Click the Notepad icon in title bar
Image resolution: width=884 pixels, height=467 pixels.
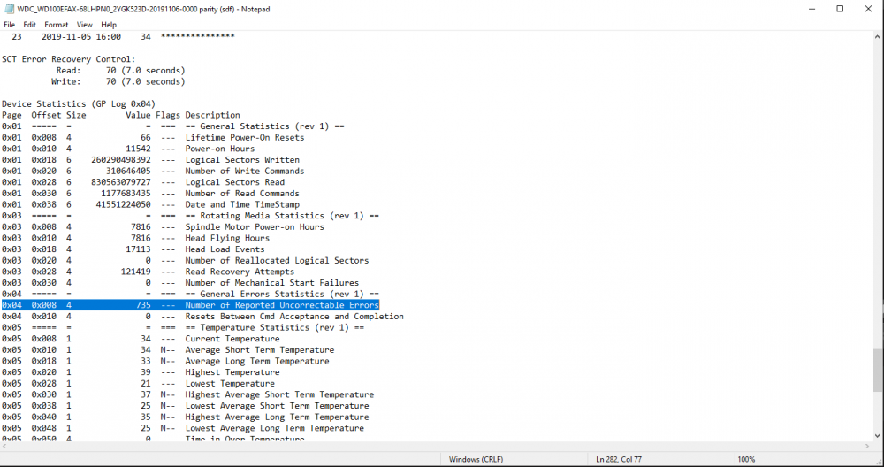point(9,9)
